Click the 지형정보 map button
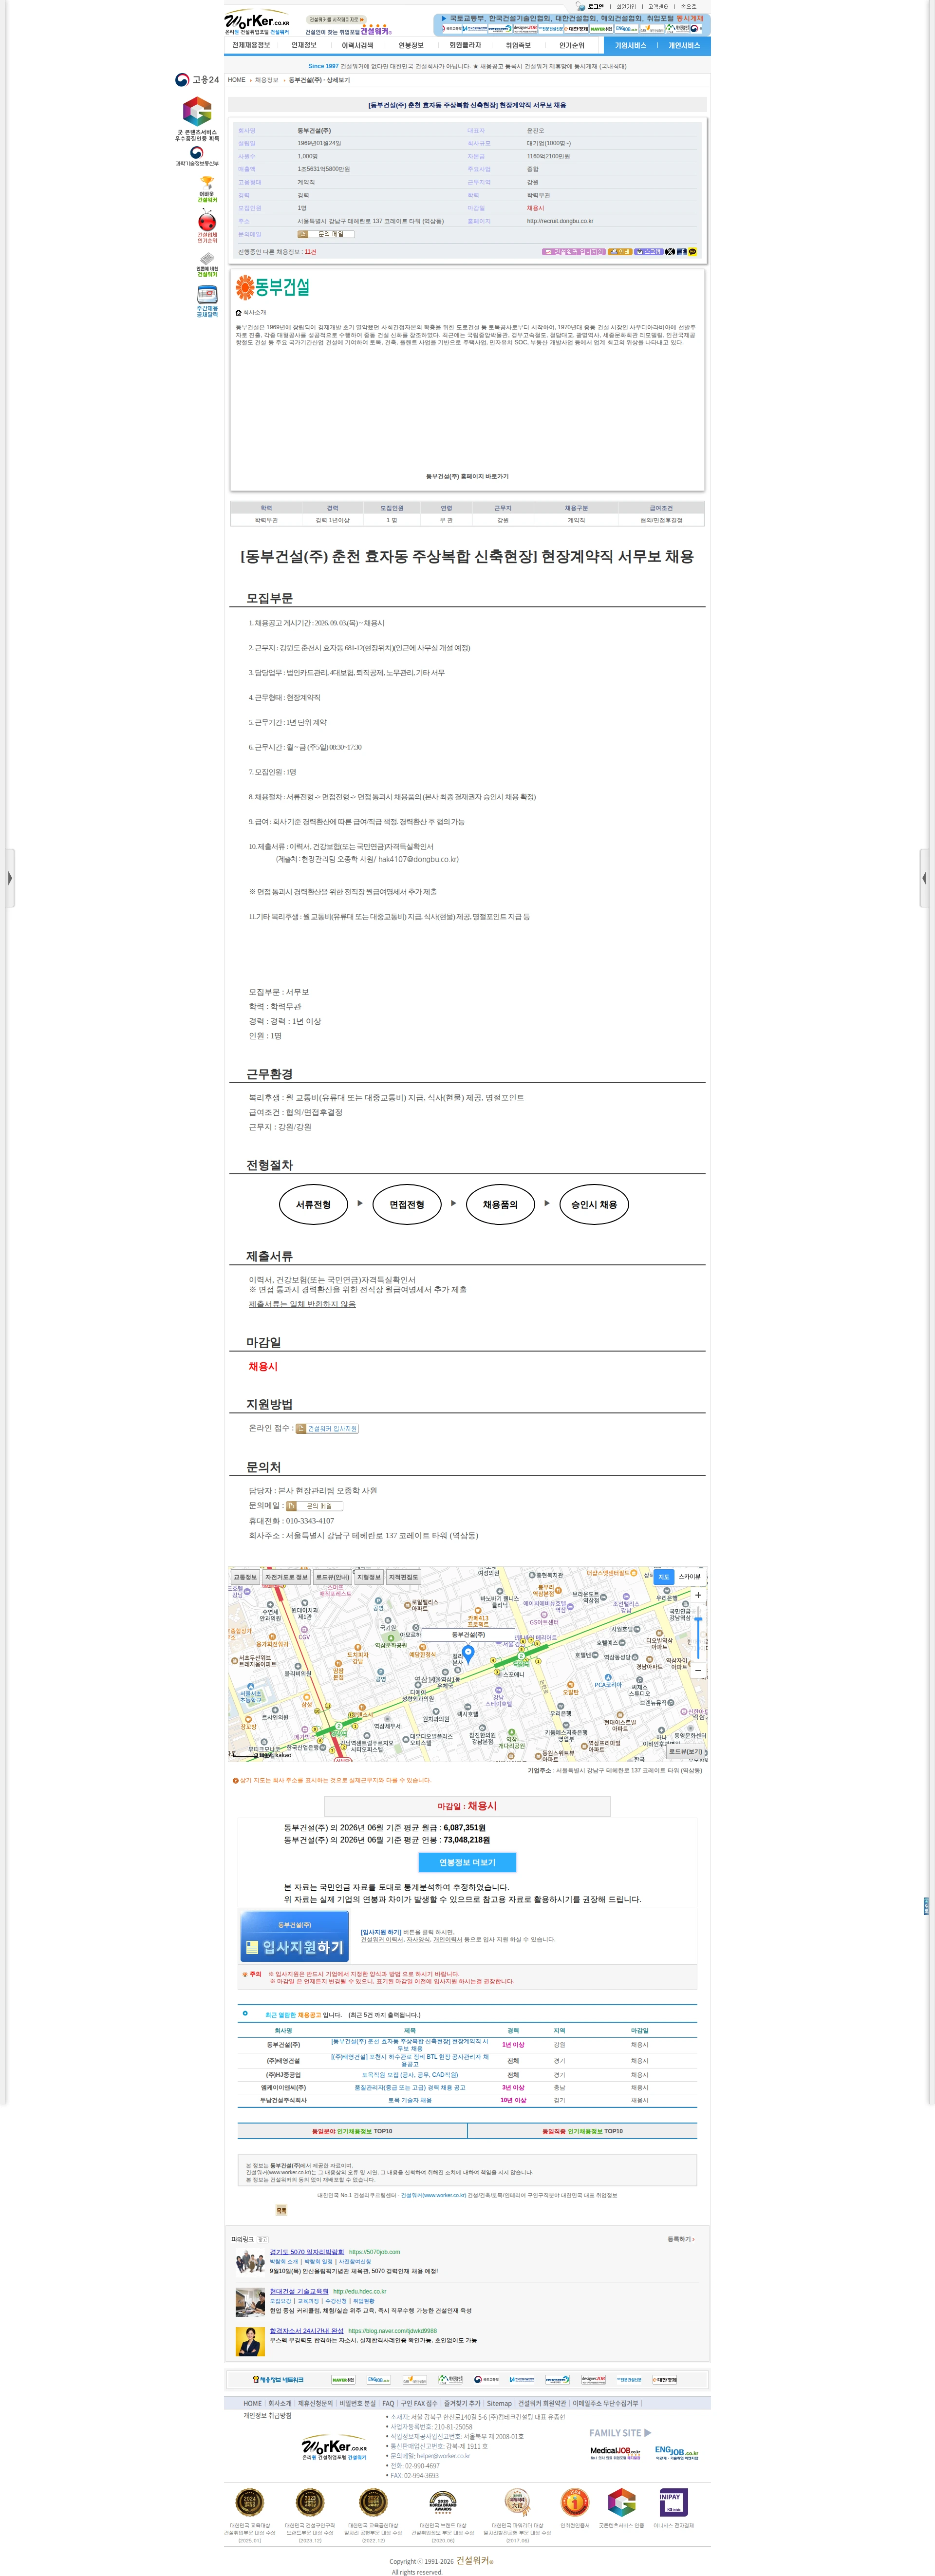The height and width of the screenshot is (2576, 935). pyautogui.click(x=369, y=1577)
